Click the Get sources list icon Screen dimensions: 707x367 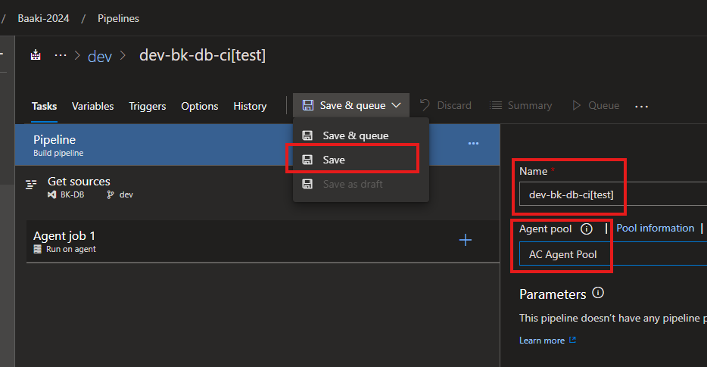(x=31, y=184)
